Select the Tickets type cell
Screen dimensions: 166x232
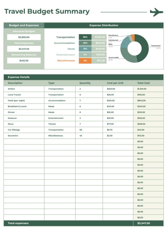(60, 124)
